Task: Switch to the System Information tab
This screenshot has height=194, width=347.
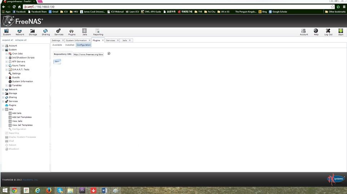Action: pyautogui.click(x=76, y=40)
